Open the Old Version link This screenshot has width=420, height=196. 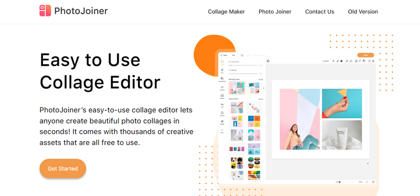click(363, 12)
